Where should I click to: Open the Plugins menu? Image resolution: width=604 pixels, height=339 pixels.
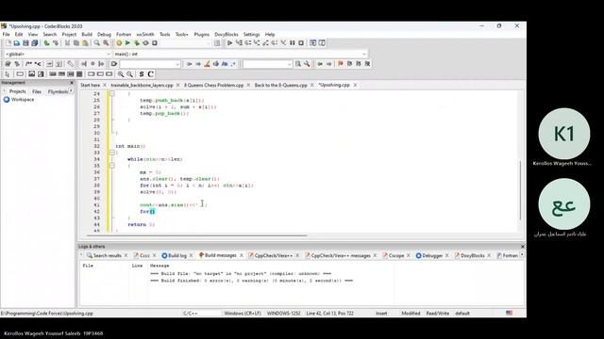point(201,34)
